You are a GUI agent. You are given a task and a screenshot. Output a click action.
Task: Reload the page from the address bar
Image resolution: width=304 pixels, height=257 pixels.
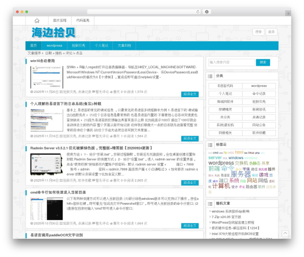pos(198,12)
